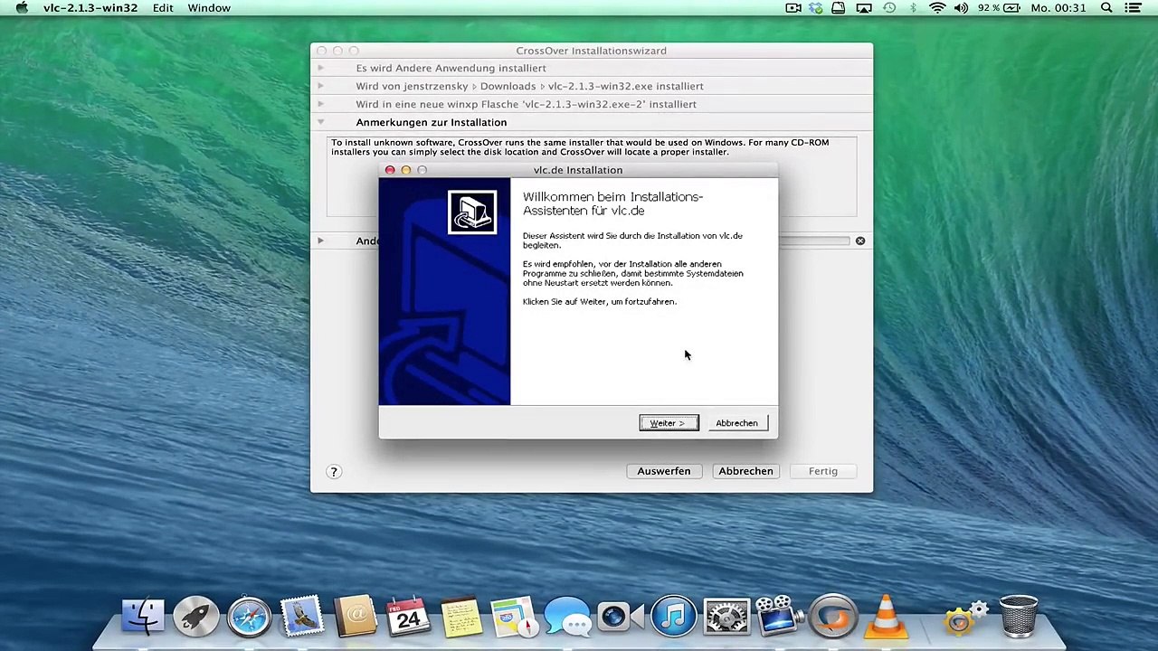Open FaceTime camera icon in dock

click(620, 618)
